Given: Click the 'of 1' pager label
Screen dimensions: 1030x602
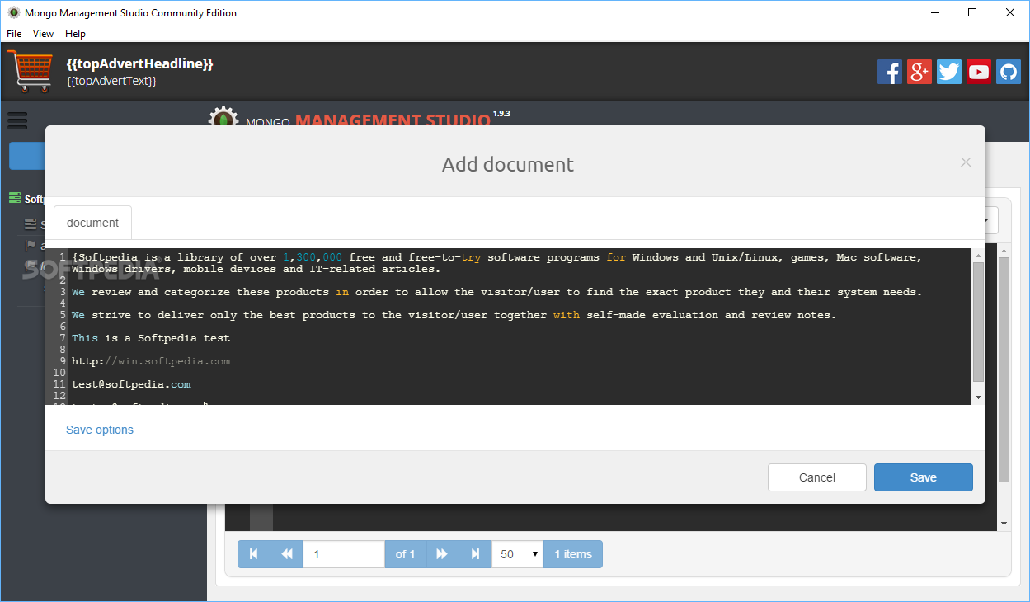Looking at the screenshot, I should point(405,554).
